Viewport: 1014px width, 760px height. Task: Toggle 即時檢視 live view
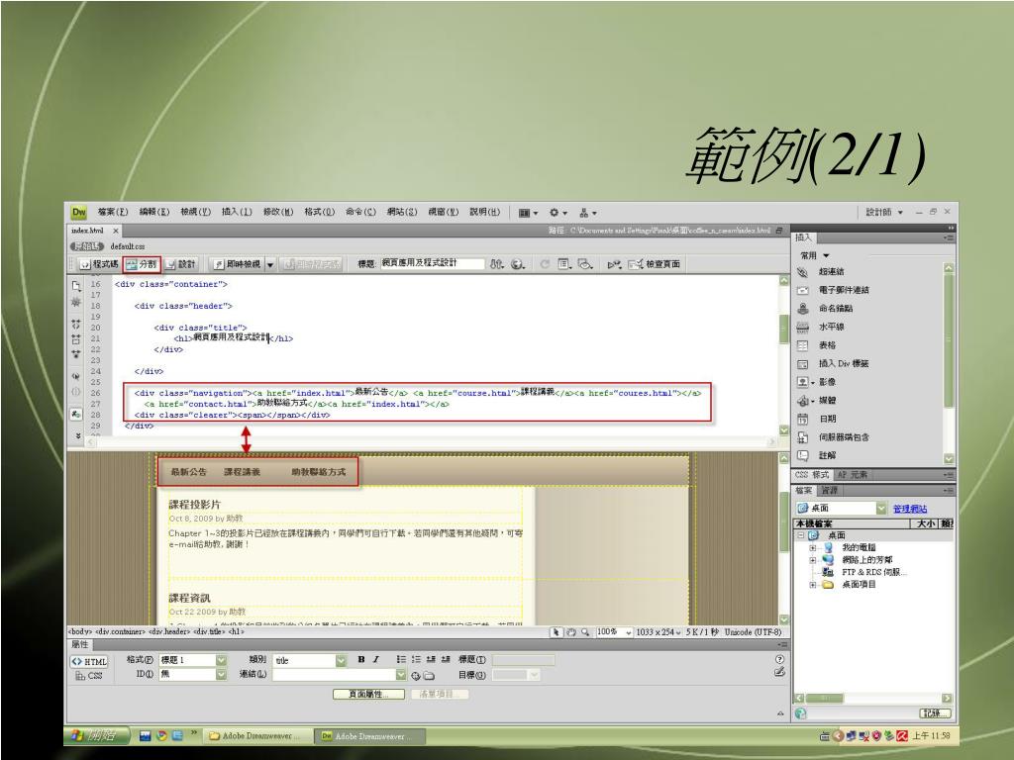pyautogui.click(x=238, y=264)
